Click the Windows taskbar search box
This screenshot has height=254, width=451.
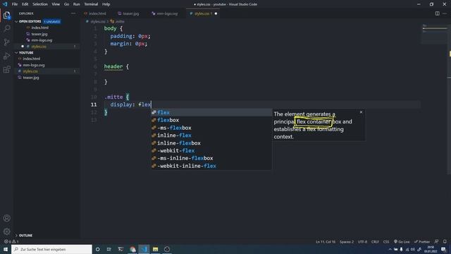click(51, 249)
